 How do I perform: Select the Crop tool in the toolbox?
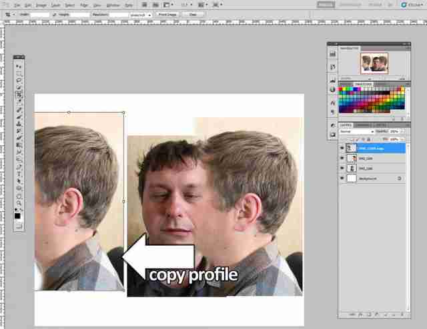[x=19, y=95]
